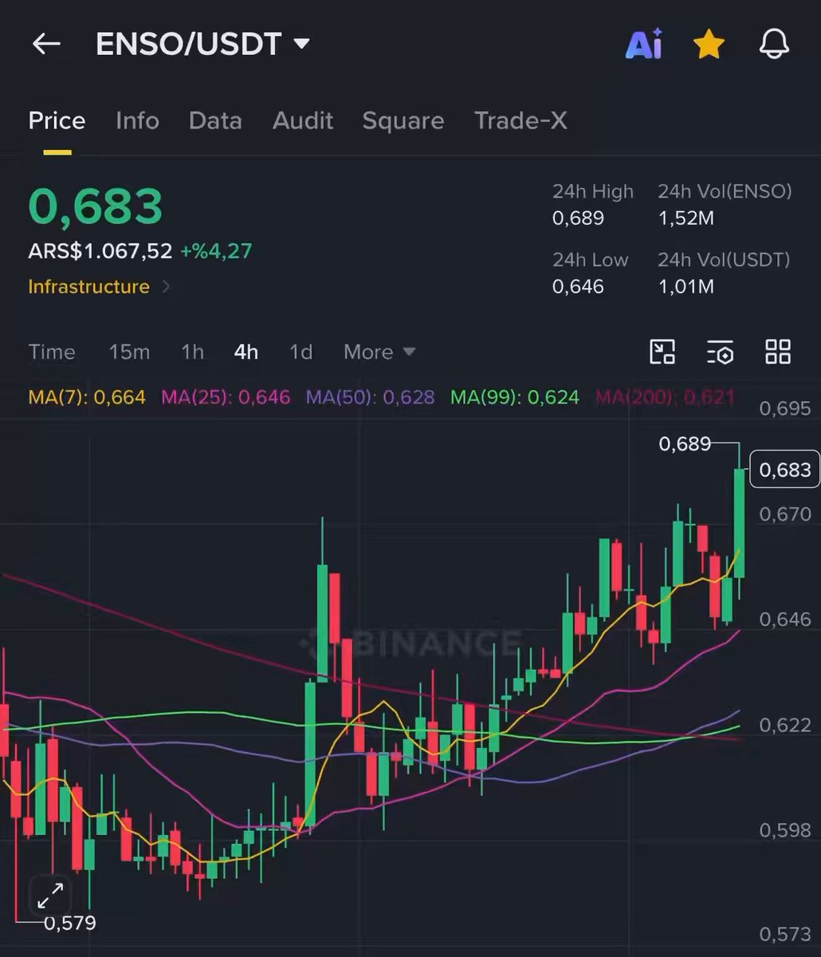Tap the 24h Vol(ENSO) value 1,52M
The width and height of the screenshot is (821, 957).
point(685,218)
